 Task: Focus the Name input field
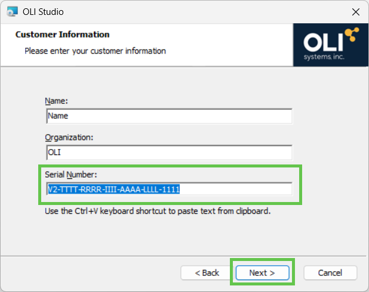(x=170, y=116)
